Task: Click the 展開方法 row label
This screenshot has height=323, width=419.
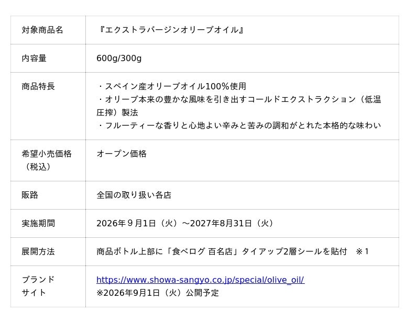Action: [38, 251]
